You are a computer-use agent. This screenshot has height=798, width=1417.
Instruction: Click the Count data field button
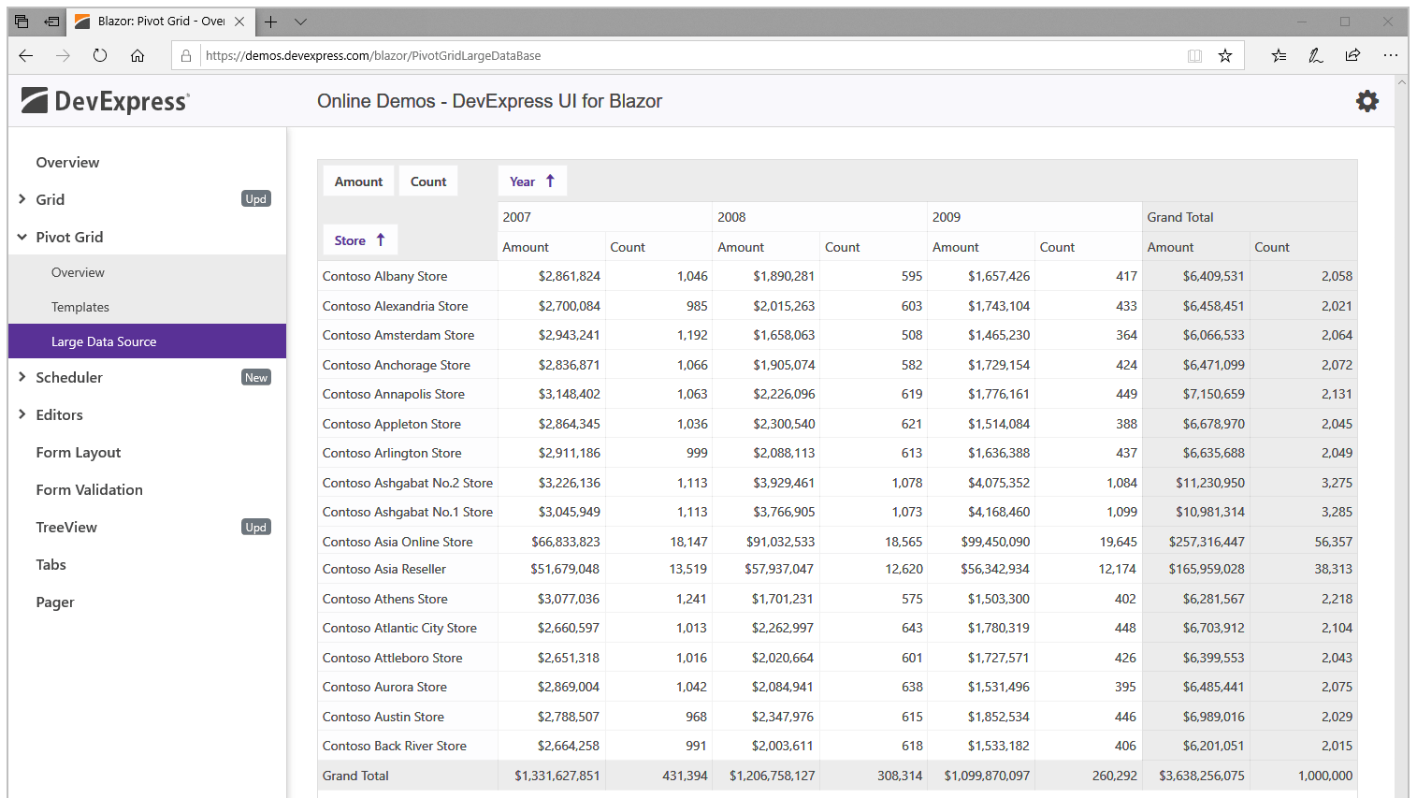(x=428, y=181)
